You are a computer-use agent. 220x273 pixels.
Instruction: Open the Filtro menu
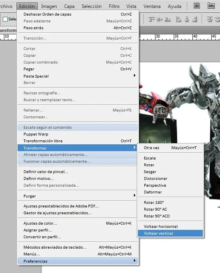pos(114,6)
